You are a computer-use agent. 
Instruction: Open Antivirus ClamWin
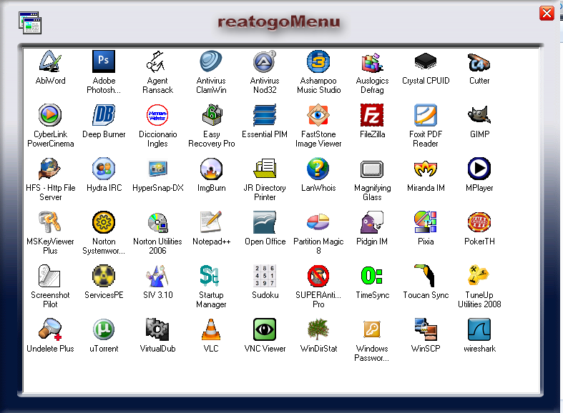click(x=211, y=61)
